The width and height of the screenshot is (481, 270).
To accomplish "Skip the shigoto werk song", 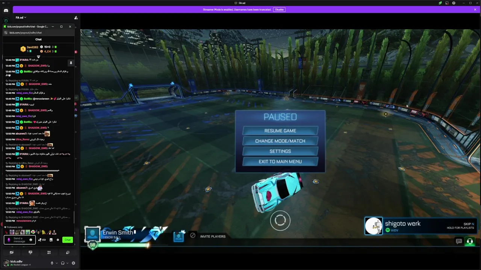I will pyautogui.click(x=469, y=224).
